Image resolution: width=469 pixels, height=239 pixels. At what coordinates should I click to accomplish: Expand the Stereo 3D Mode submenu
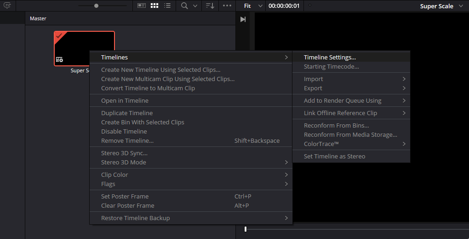pos(191,163)
